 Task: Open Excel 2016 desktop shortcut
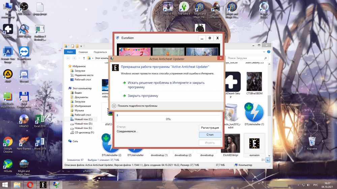39,120
